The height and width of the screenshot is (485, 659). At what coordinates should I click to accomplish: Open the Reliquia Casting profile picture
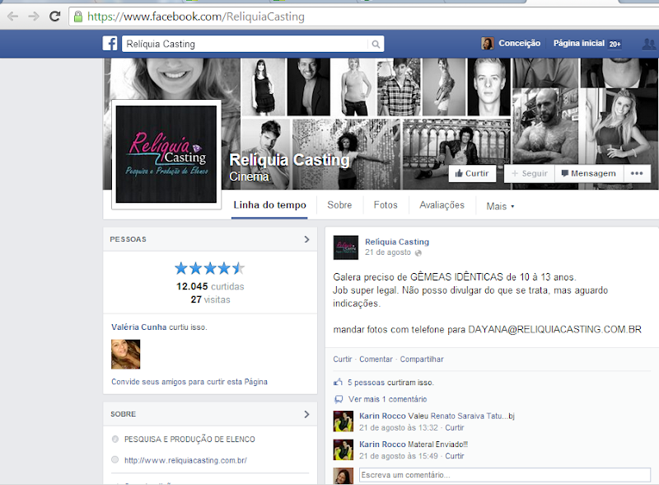coord(166,154)
